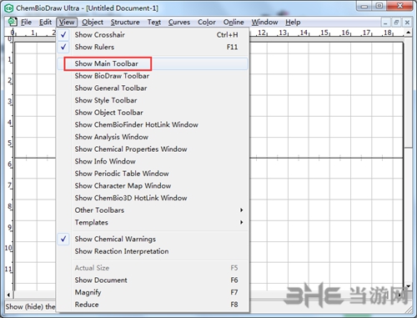Image resolution: width=417 pixels, height=318 pixels.
Task: Open the Online menu
Action: (x=234, y=22)
